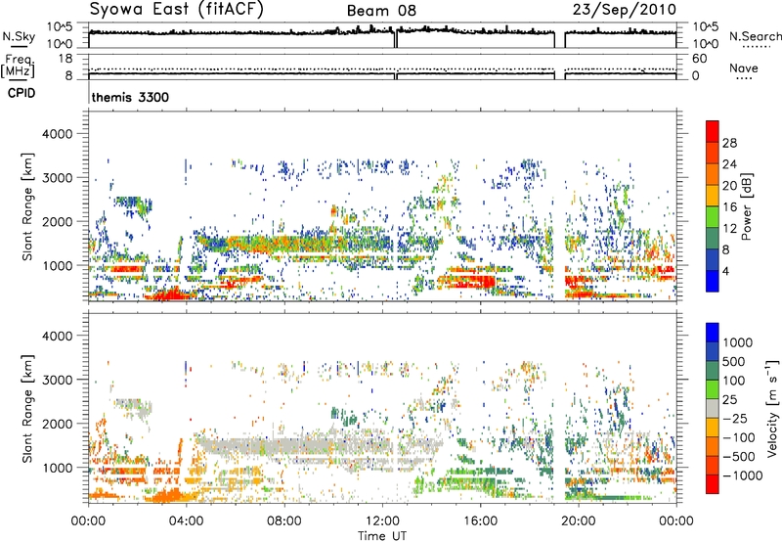Image resolution: width=782 pixels, height=542 pixels.
Task: Click the Velocity panel's "Slant Range [km]" label
Action: tap(27, 408)
